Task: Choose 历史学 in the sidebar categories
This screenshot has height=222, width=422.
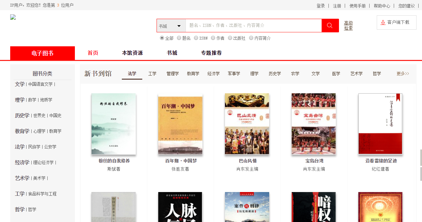Action: tap(22, 115)
